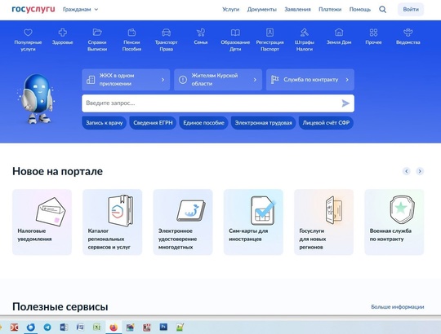
Task: Click the blue robot assistant mascot
Action: click(37, 98)
